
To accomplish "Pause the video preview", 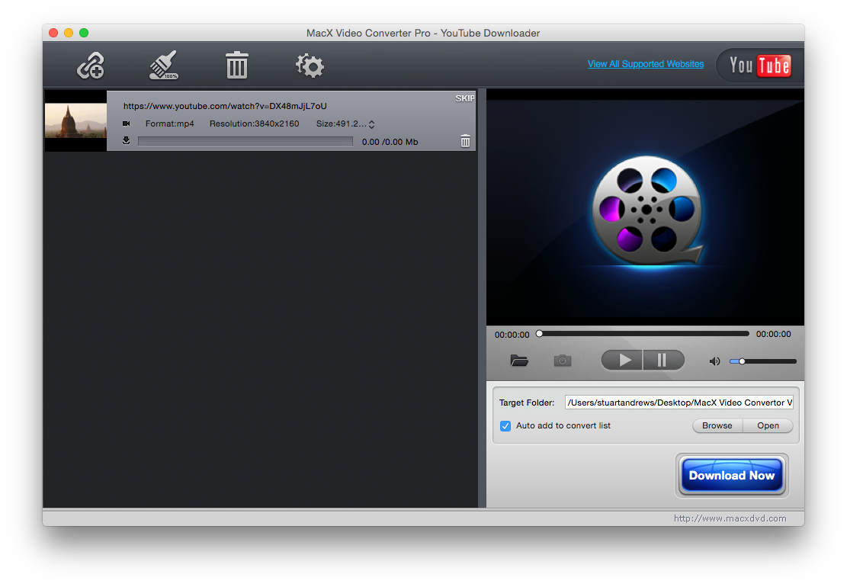I will pos(663,360).
